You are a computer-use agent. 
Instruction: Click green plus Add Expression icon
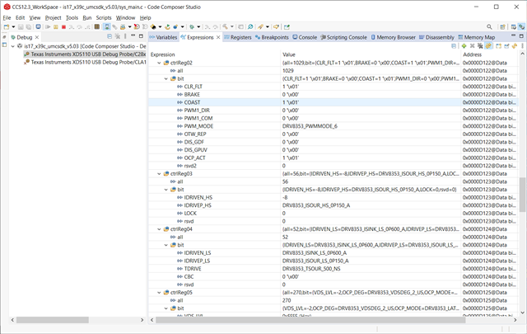(x=464, y=46)
